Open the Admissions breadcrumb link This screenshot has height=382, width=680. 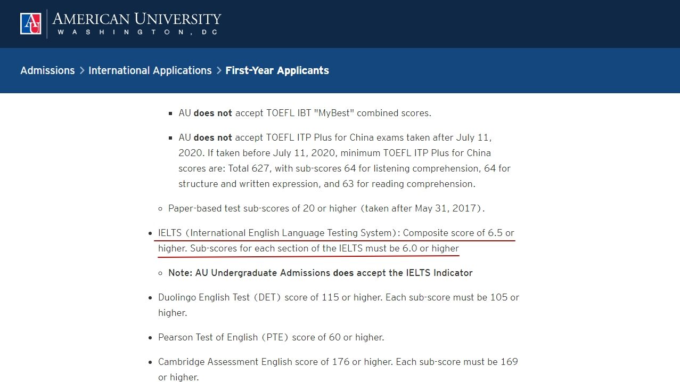[x=47, y=70]
